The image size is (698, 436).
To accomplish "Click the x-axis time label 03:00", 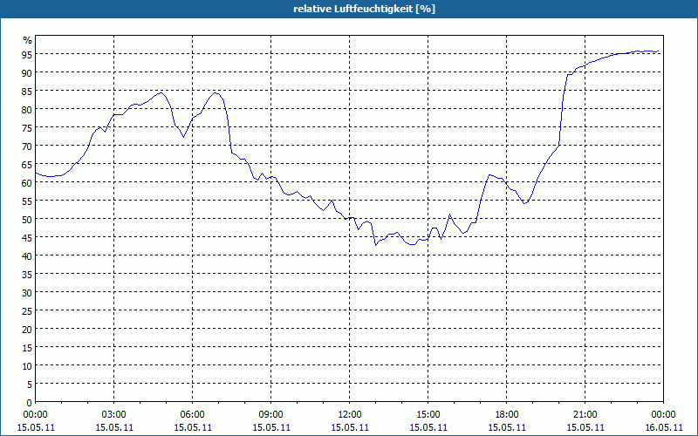I will point(114,415).
